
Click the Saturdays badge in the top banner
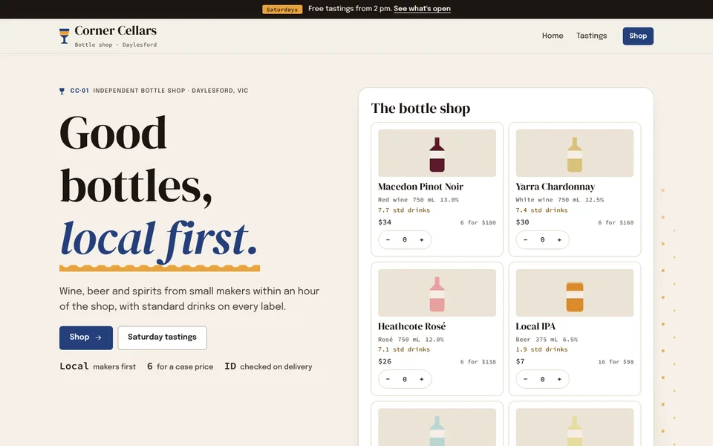click(x=282, y=9)
